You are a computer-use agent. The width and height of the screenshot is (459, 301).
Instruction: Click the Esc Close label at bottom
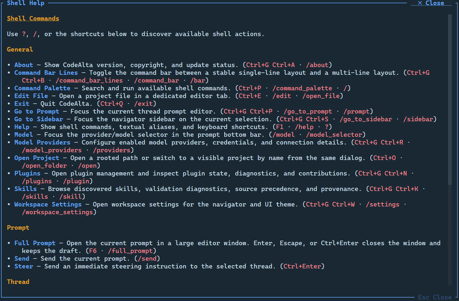pos(435,297)
